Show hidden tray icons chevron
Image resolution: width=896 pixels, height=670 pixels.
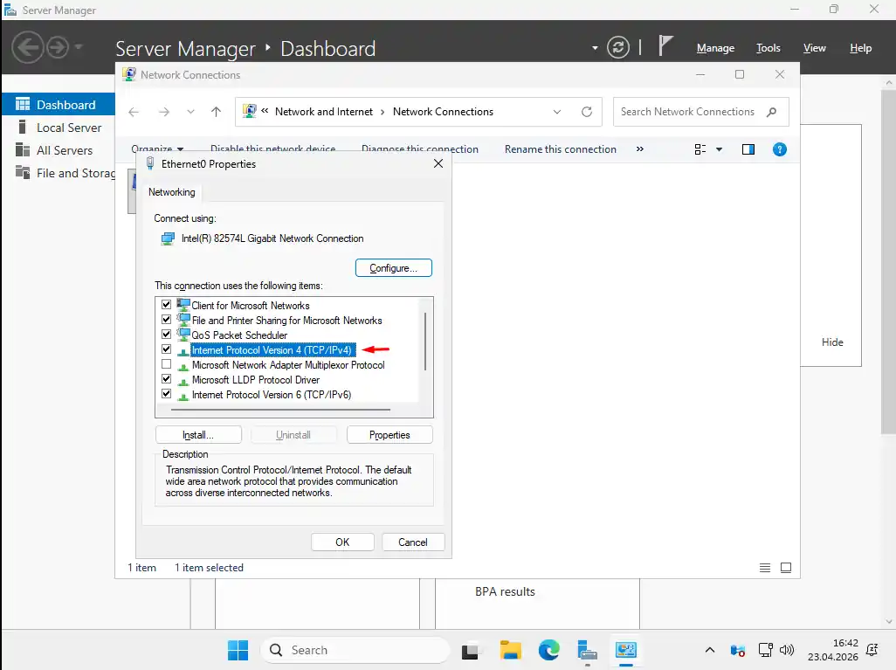(710, 650)
